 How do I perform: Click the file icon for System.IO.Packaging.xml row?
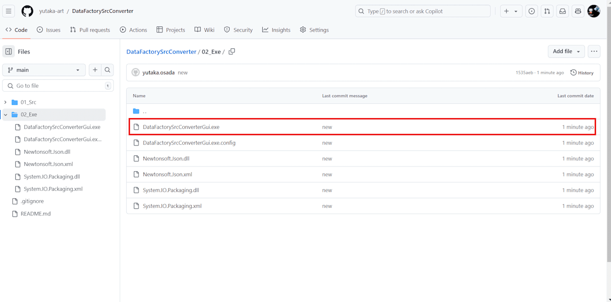click(x=136, y=206)
